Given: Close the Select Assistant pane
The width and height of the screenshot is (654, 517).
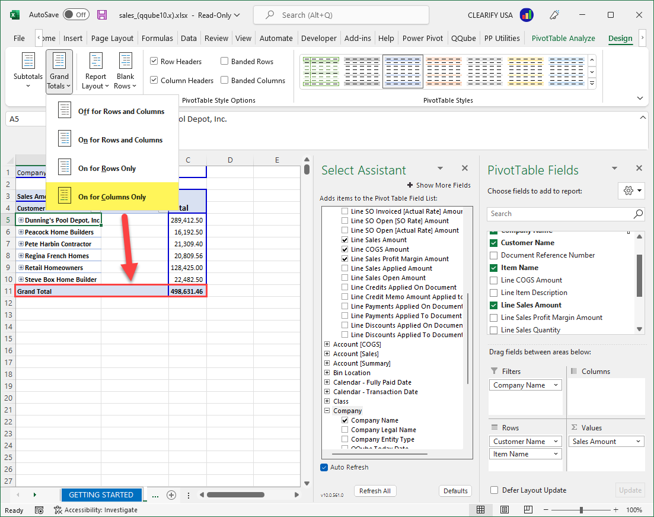Looking at the screenshot, I should (x=465, y=169).
